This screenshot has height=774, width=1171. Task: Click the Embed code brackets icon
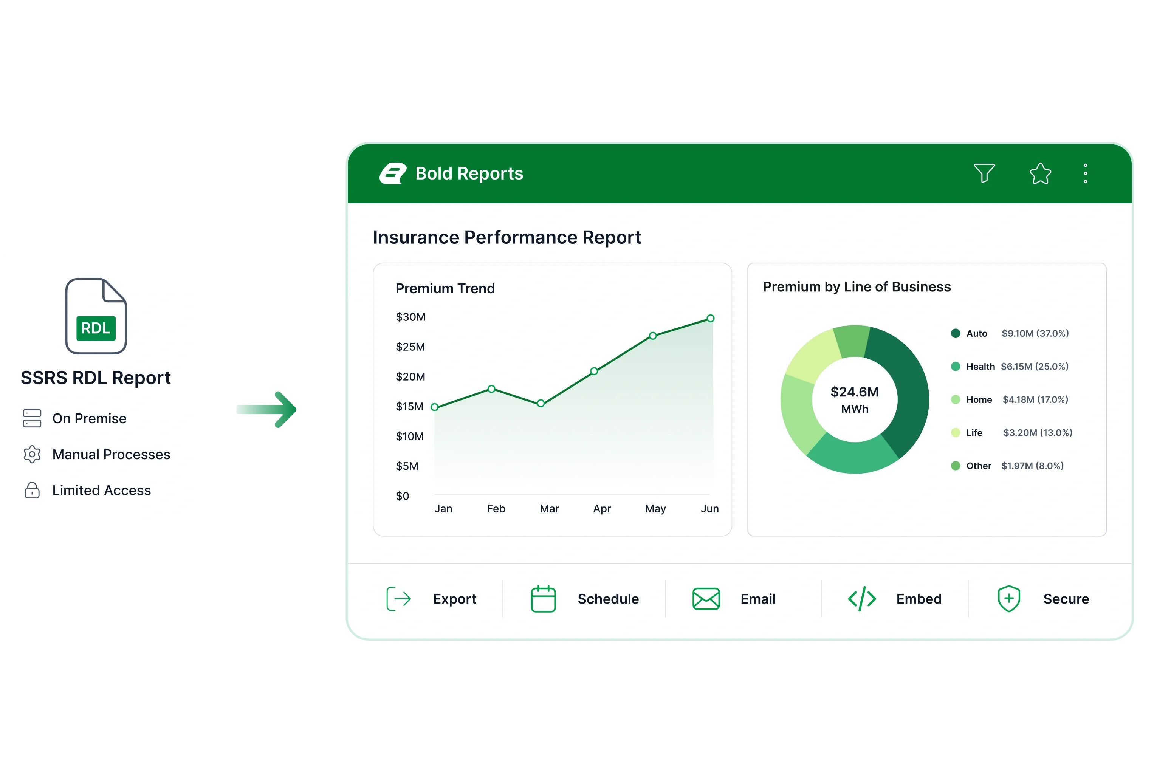[x=862, y=599]
